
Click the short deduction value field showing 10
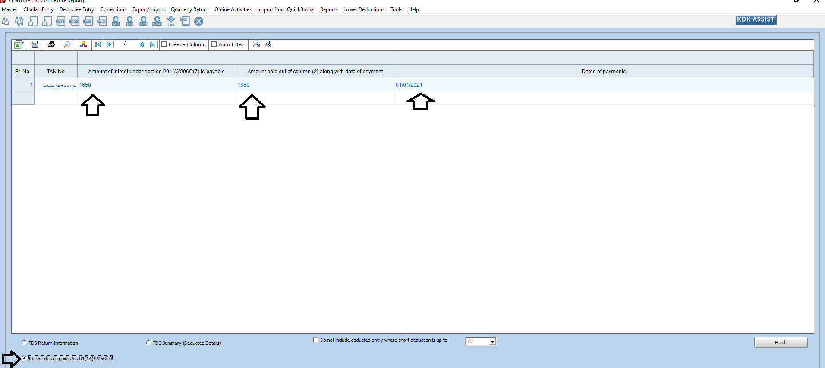click(x=477, y=341)
